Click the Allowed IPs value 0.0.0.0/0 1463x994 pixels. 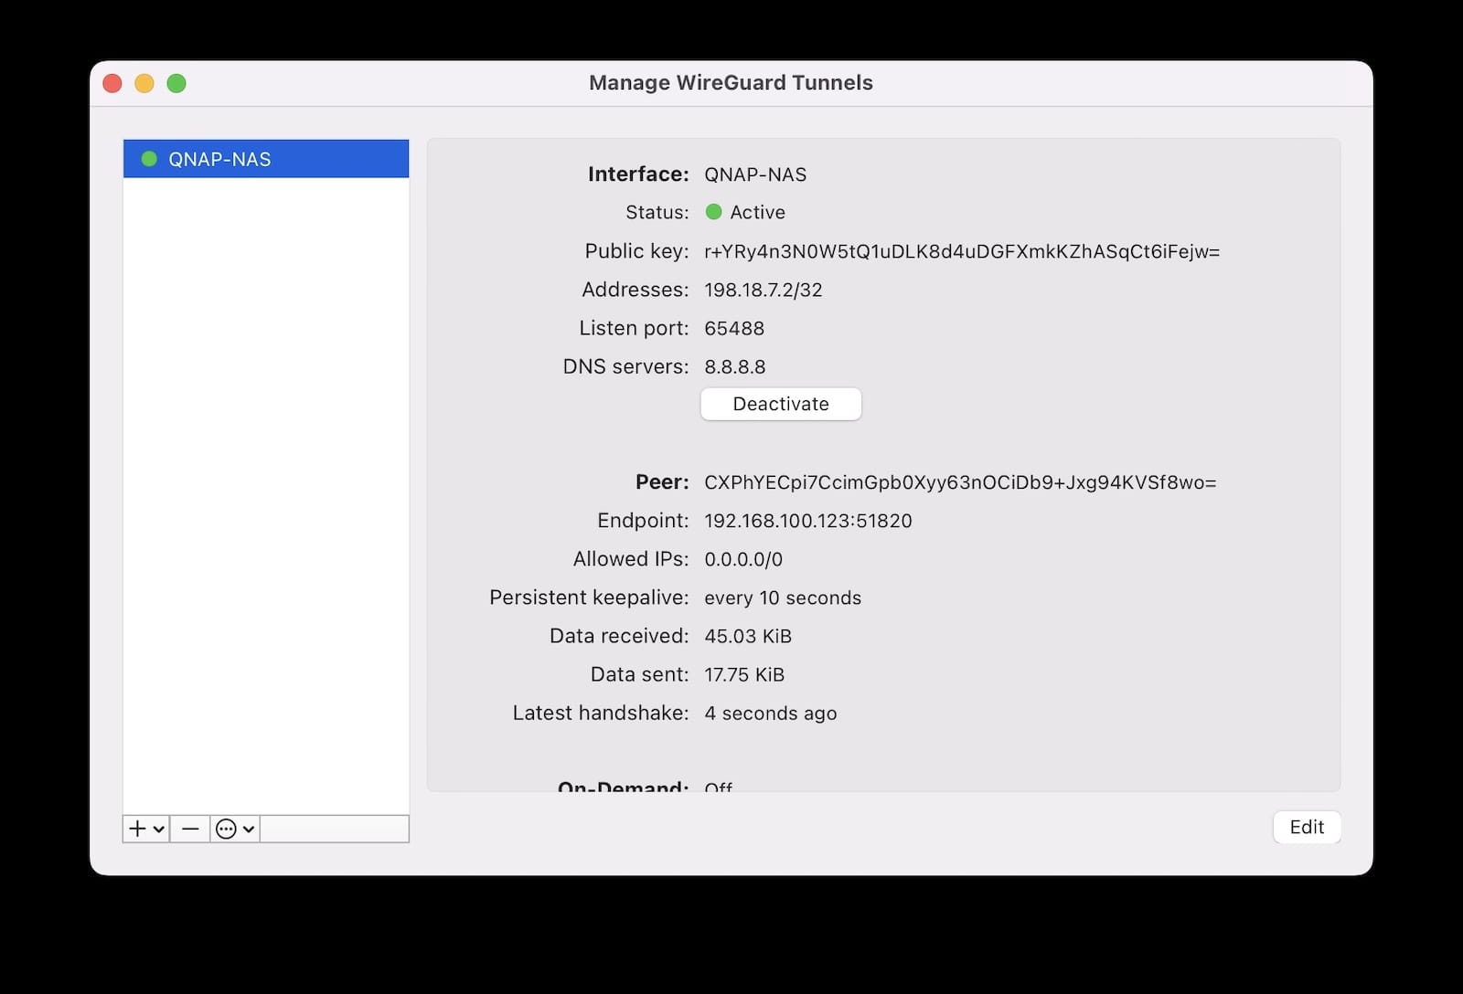tap(743, 559)
